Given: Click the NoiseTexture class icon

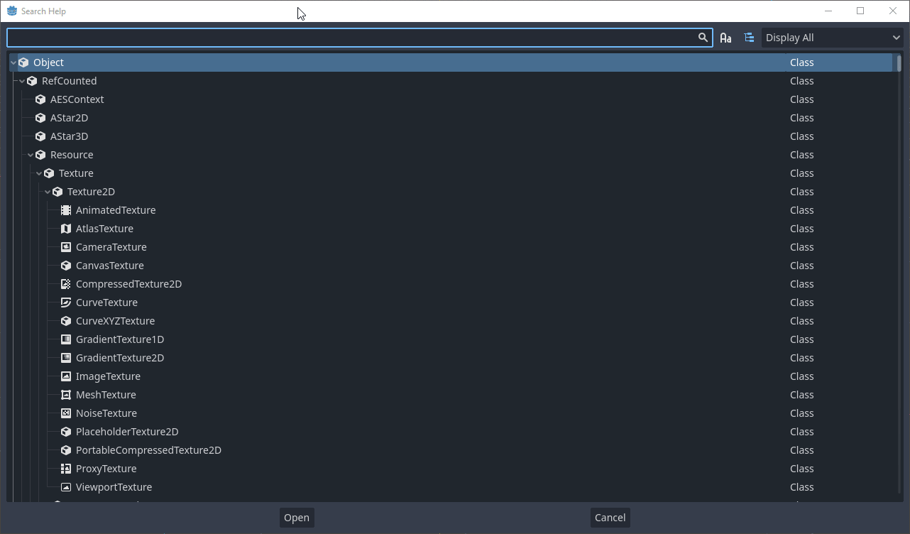Looking at the screenshot, I should (66, 413).
